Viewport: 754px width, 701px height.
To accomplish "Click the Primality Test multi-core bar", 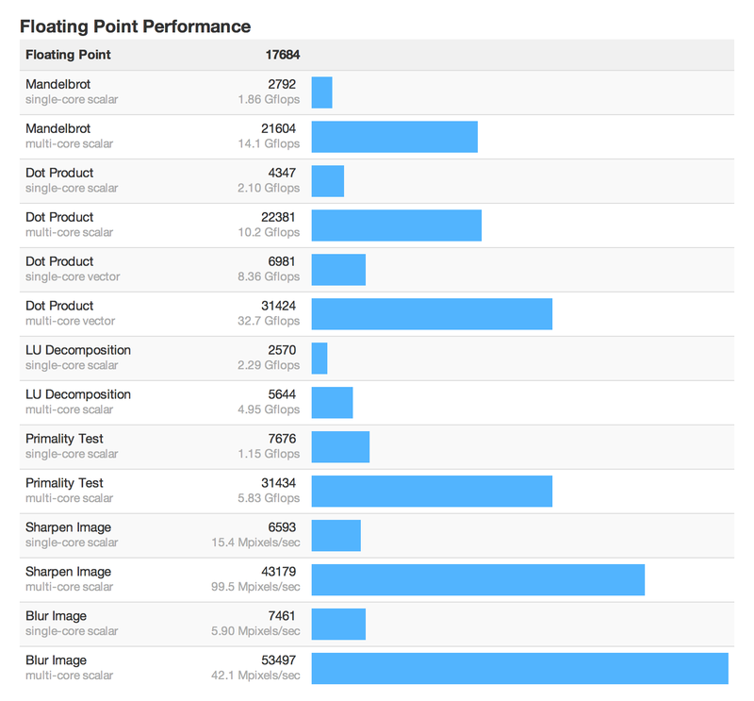I will point(432,492).
